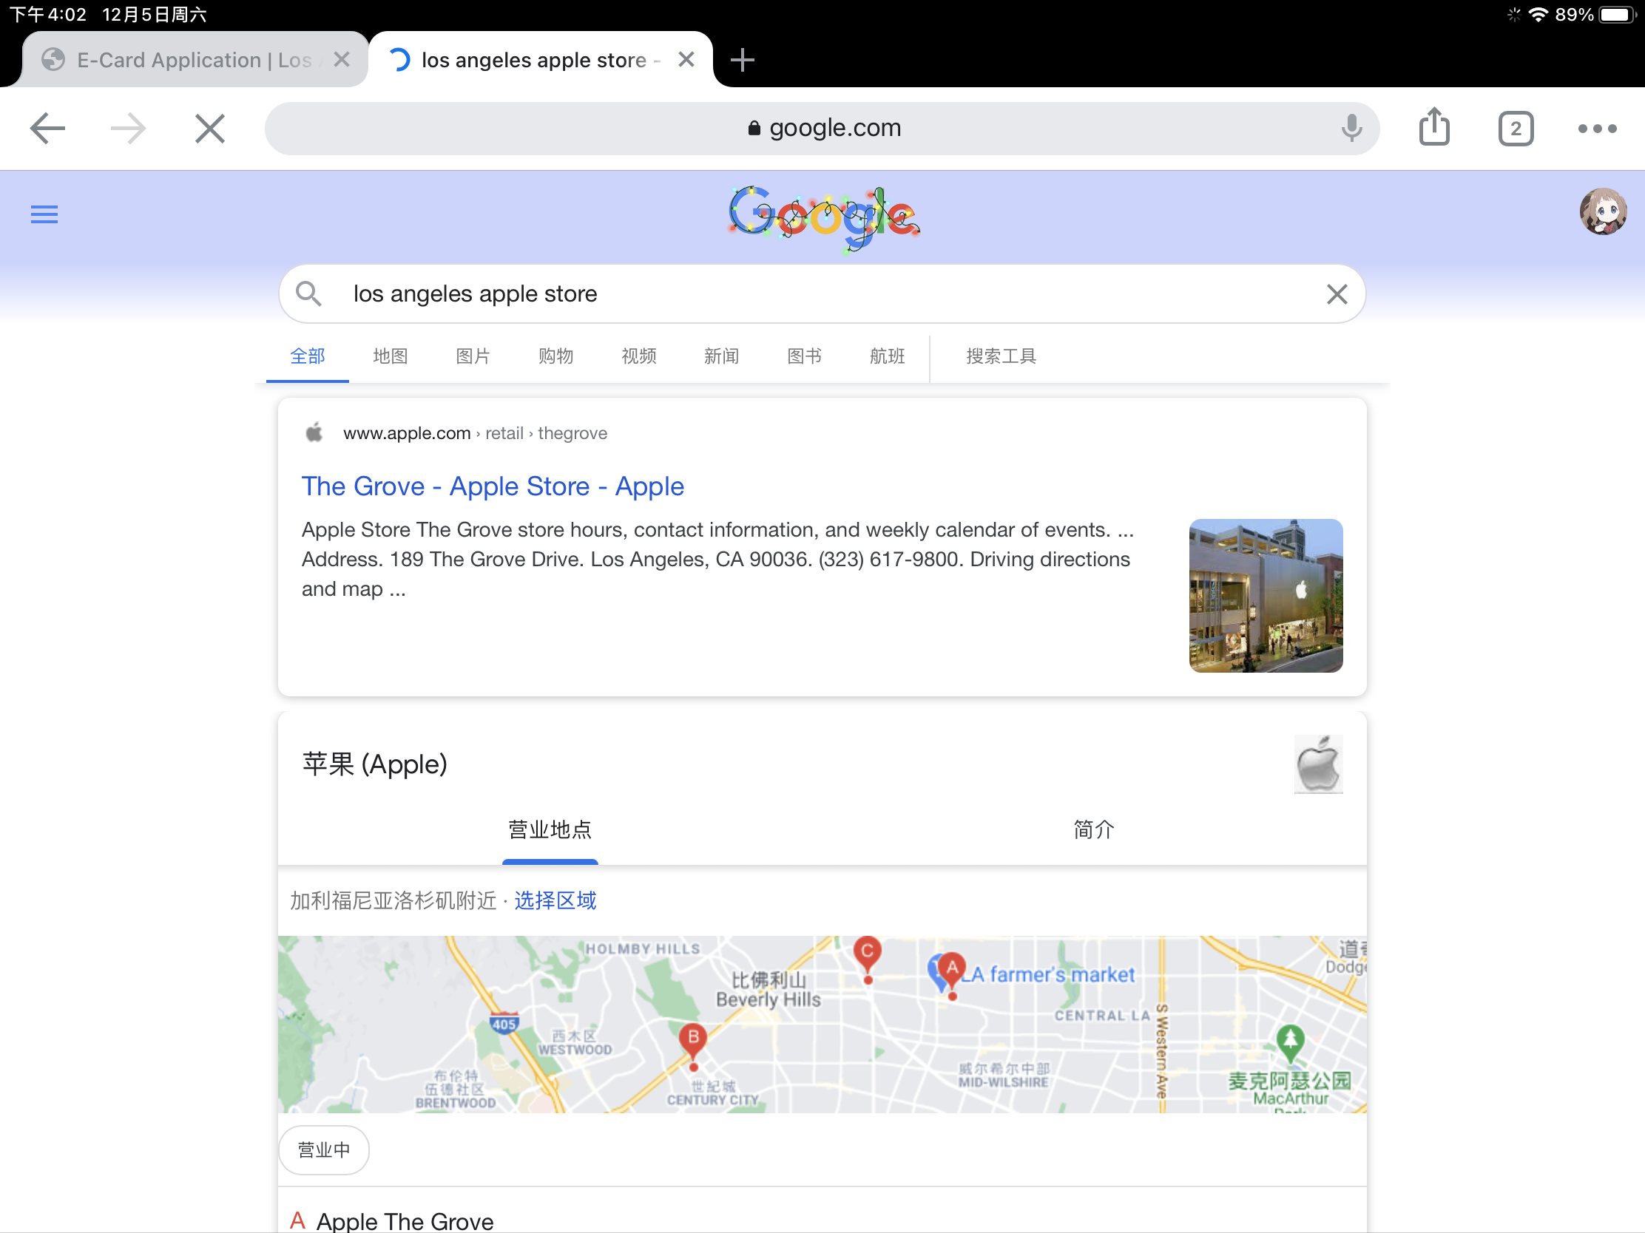This screenshot has height=1233, width=1645.
Task: Tap the Wi-Fi icon in status bar
Action: point(1538,15)
